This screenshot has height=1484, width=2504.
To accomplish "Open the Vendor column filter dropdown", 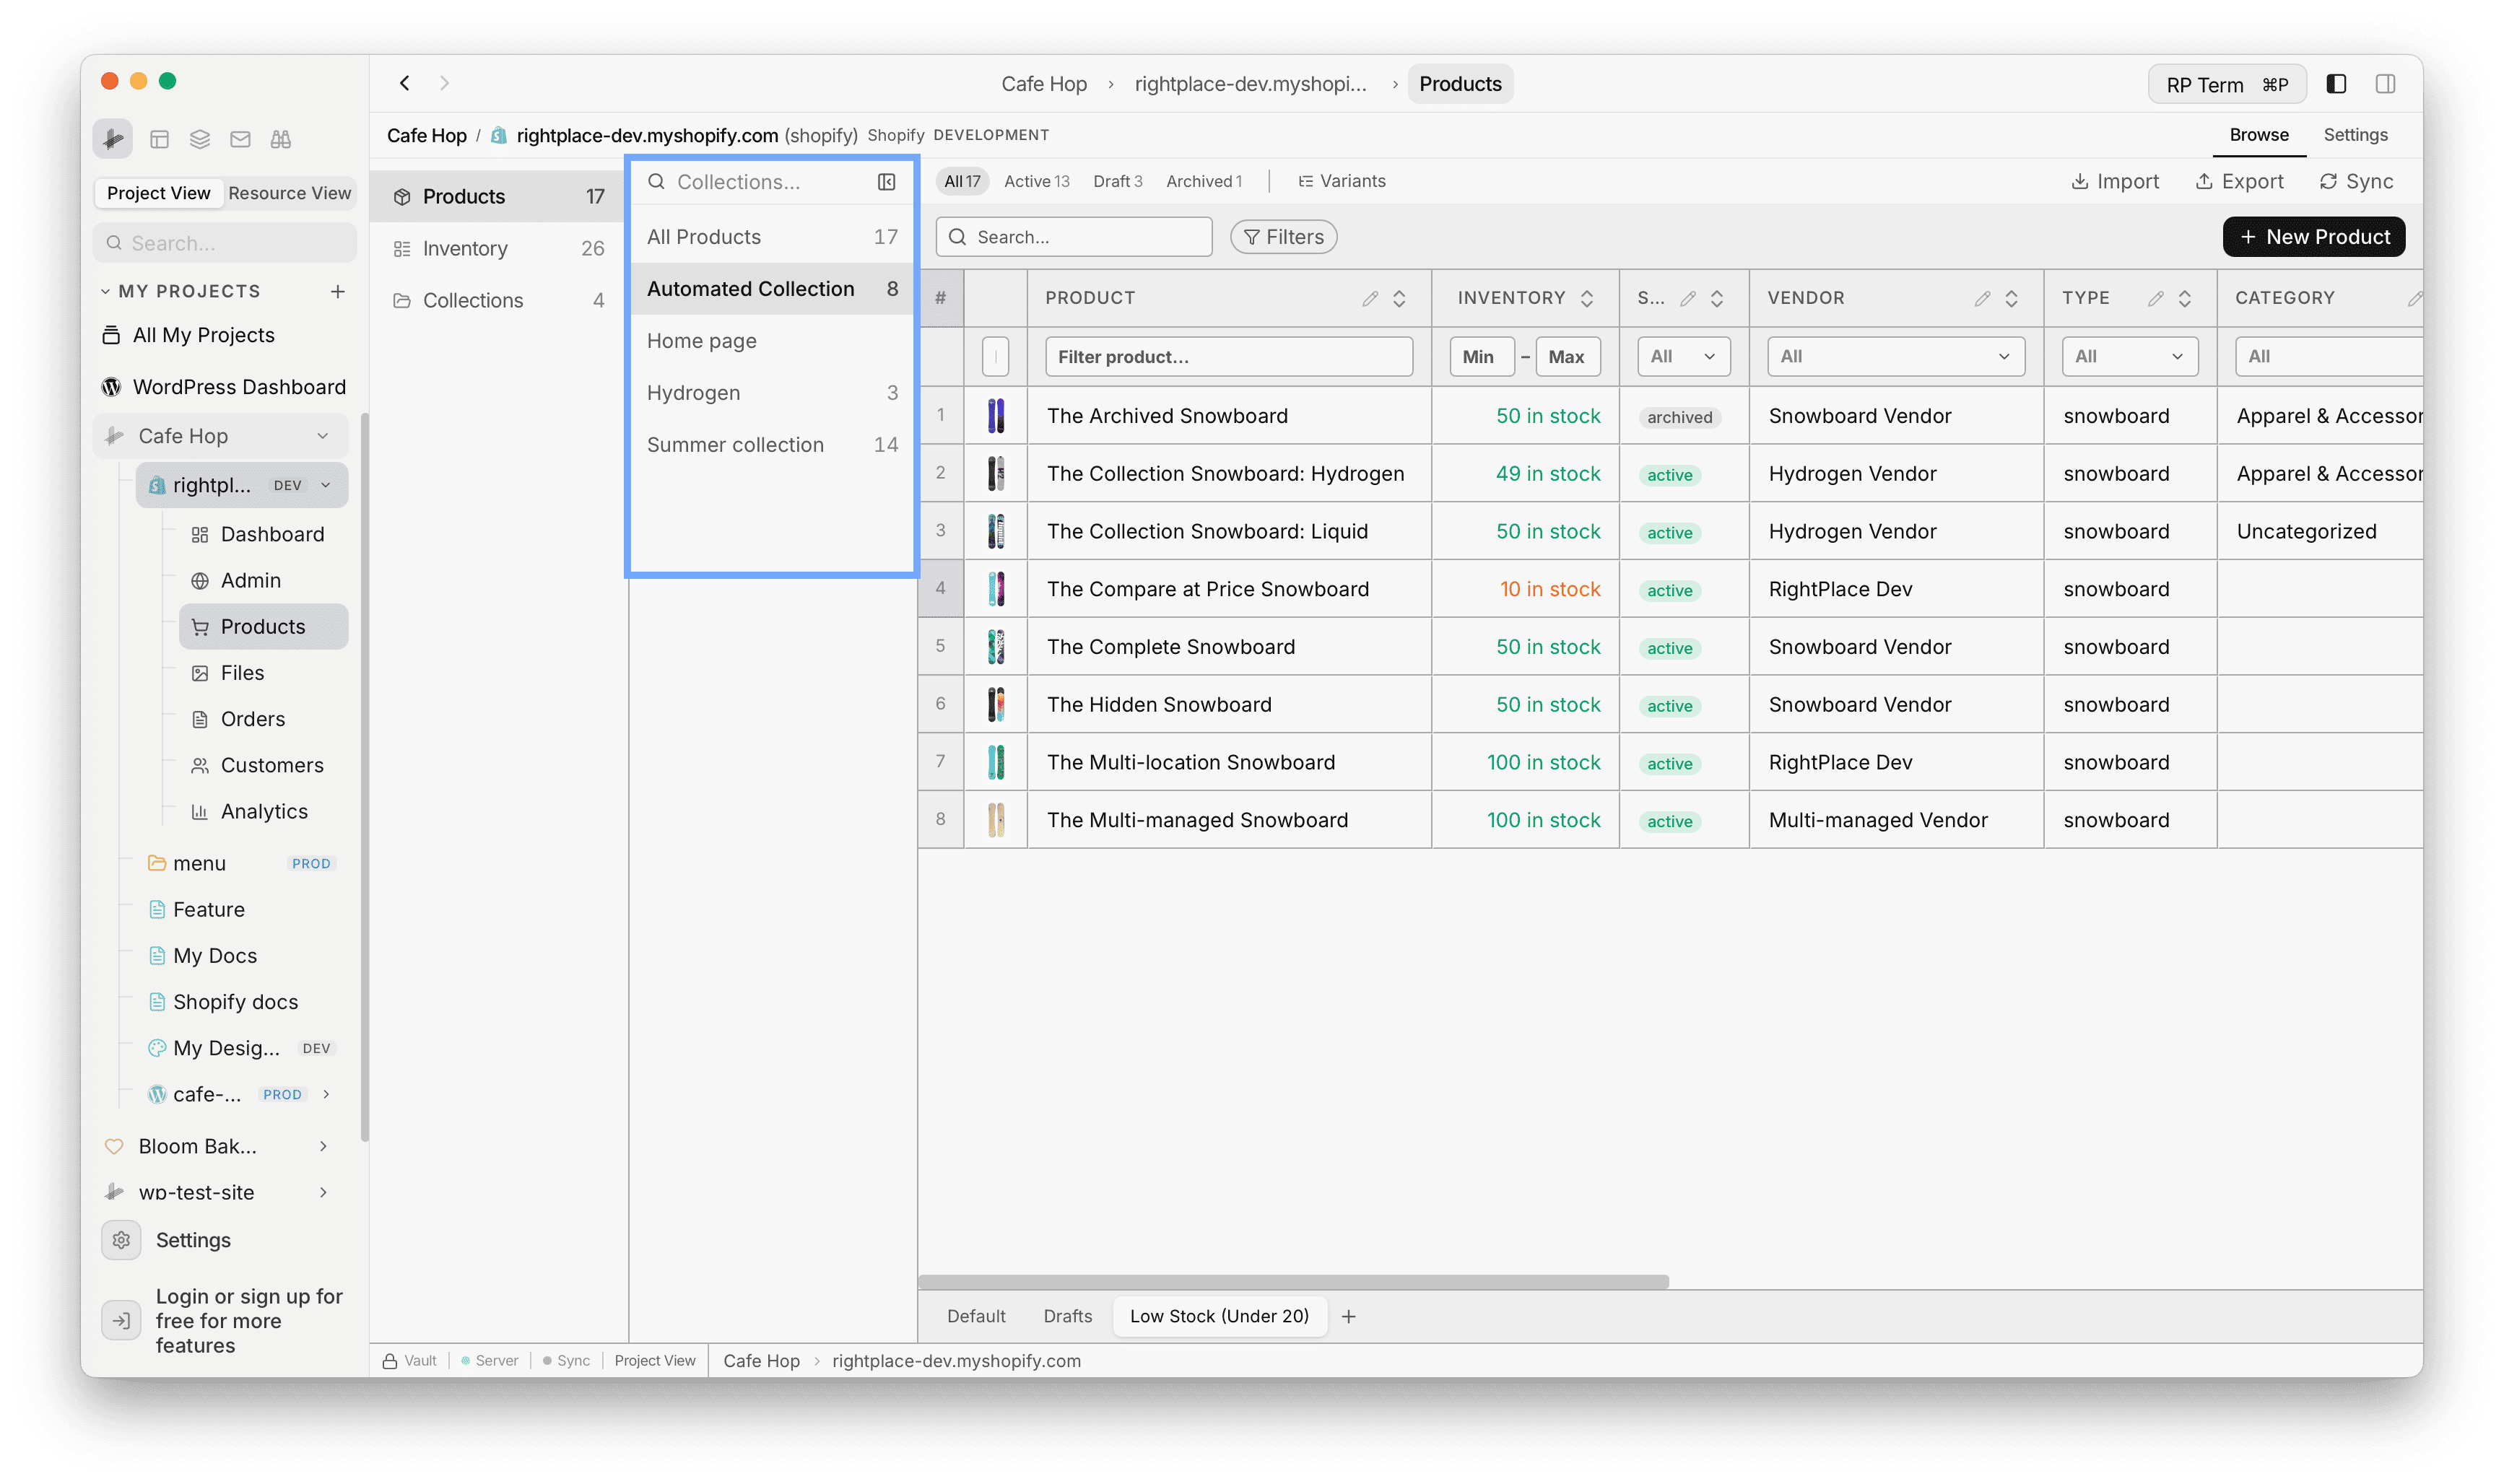I will [1894, 356].
